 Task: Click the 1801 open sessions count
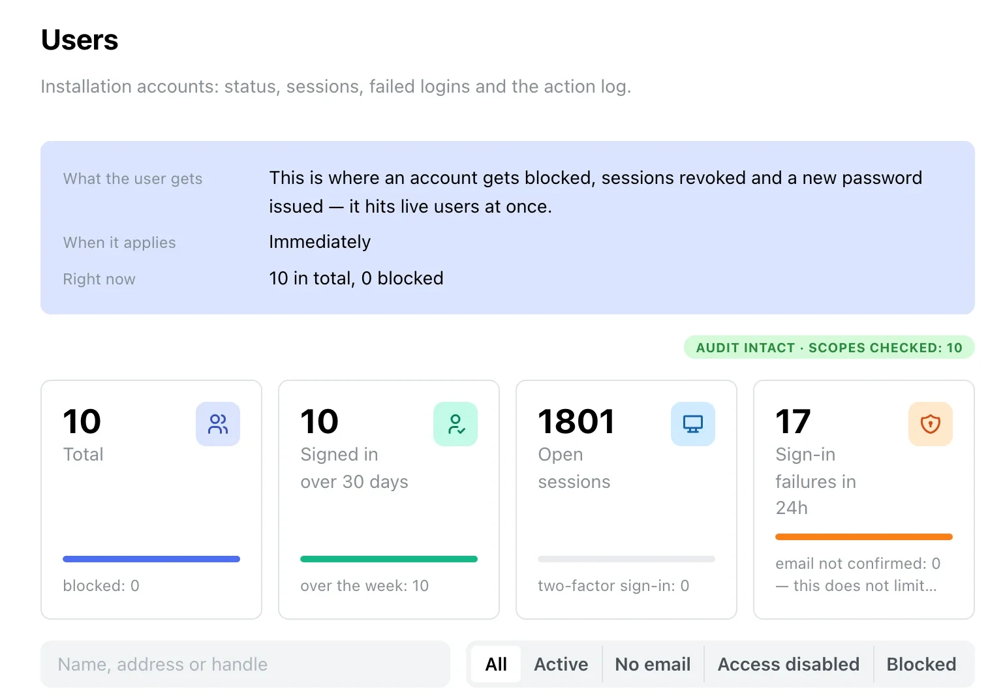click(576, 421)
